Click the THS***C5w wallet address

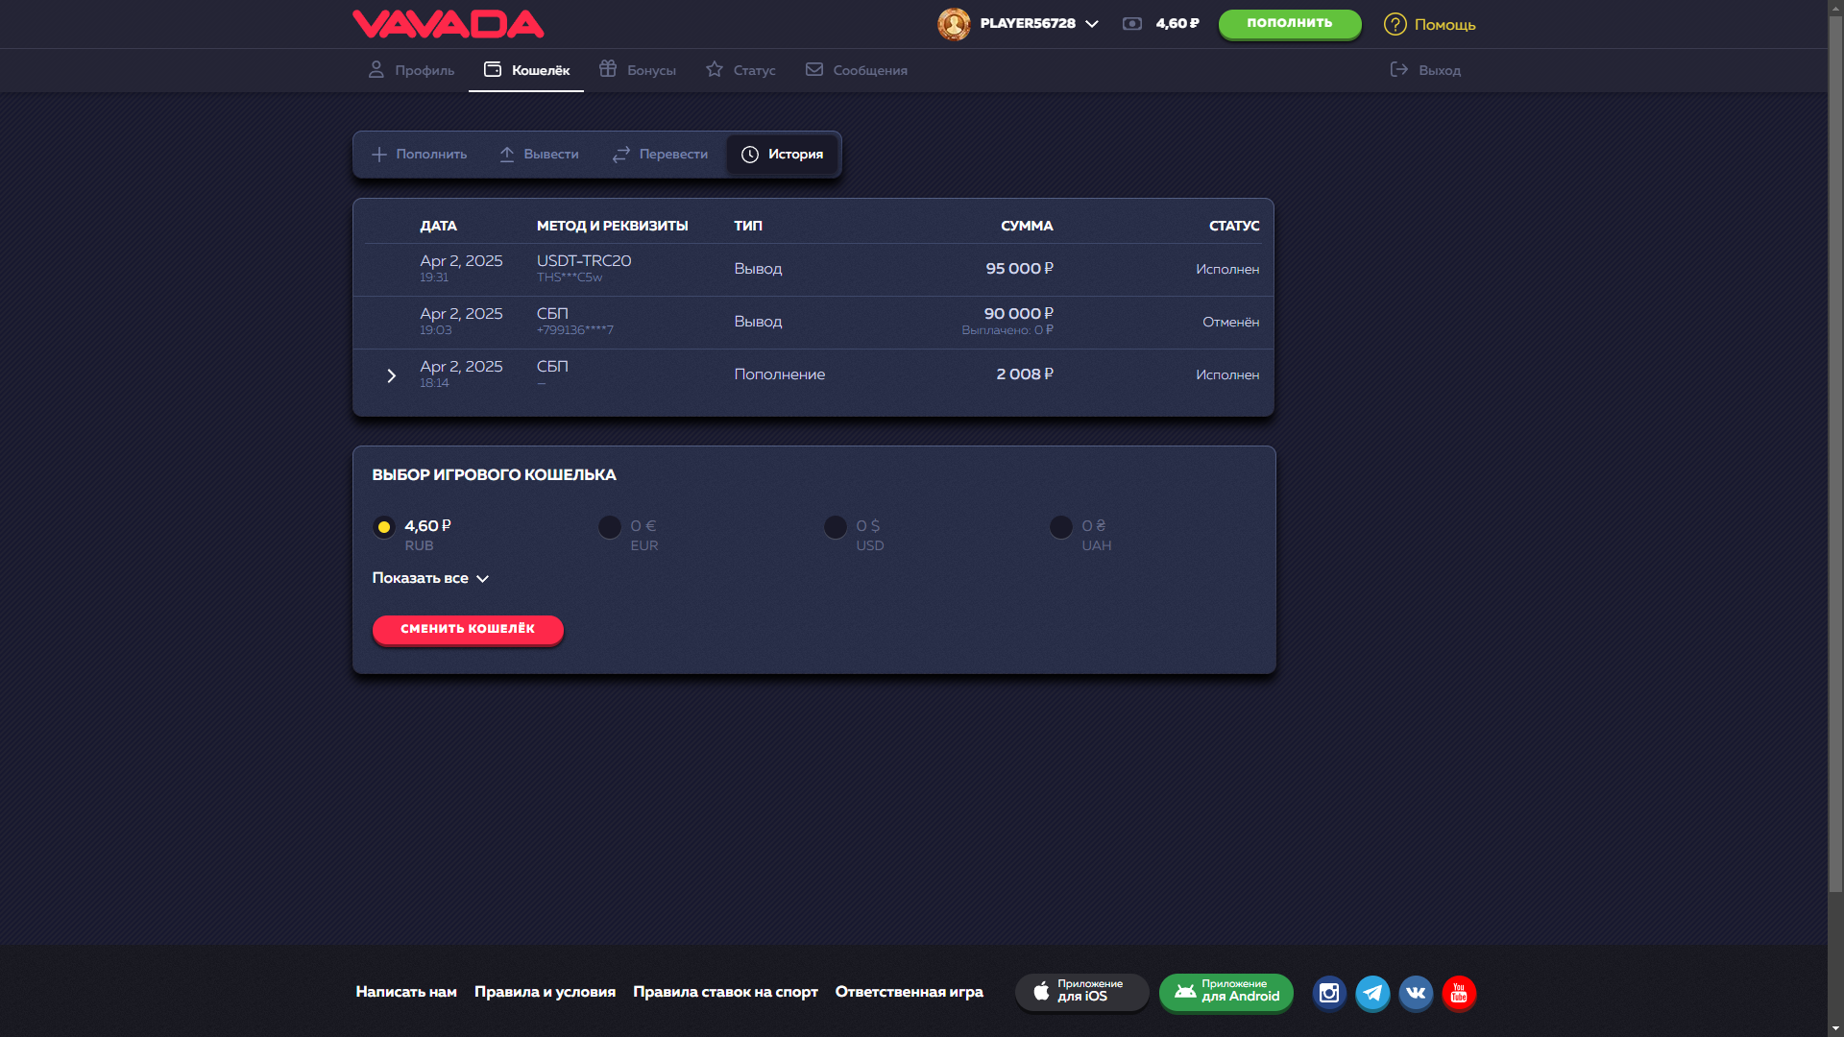pos(569,277)
